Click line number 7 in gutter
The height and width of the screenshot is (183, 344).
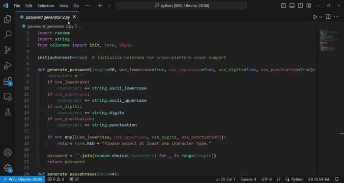[x=27, y=70]
